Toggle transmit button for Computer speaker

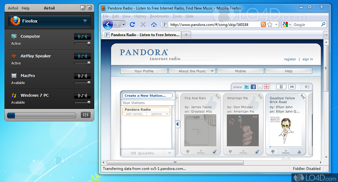[x=82, y=36]
